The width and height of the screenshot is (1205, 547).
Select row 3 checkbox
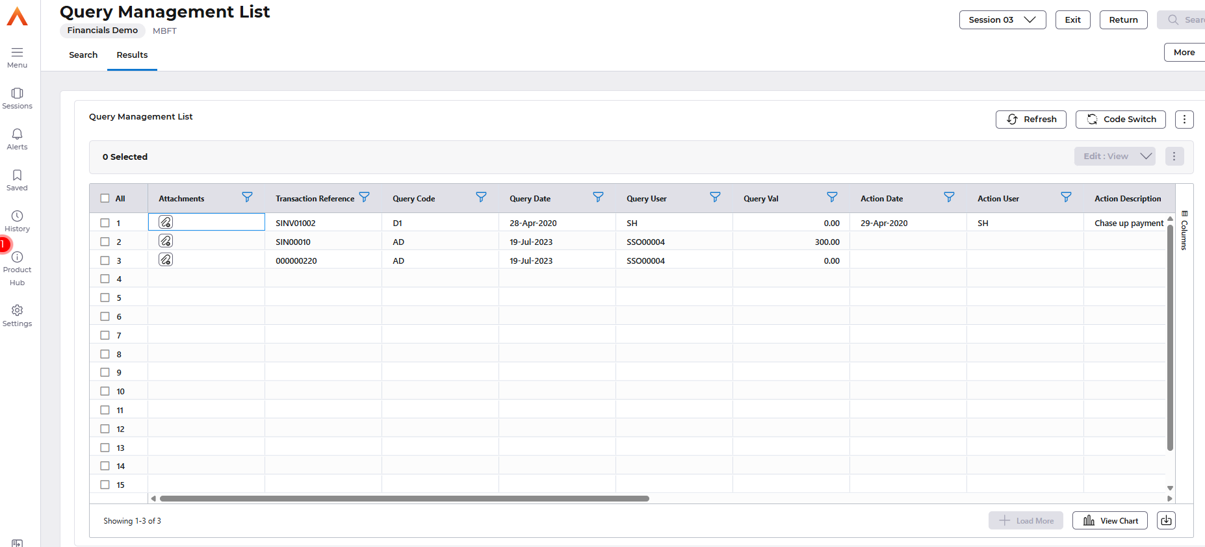coord(105,261)
